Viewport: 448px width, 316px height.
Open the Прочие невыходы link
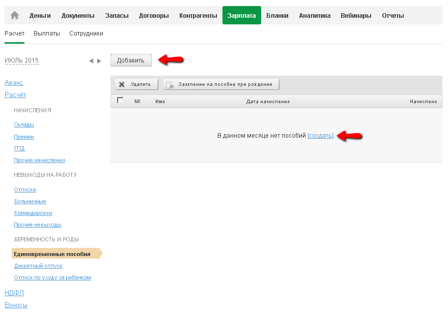tap(38, 225)
